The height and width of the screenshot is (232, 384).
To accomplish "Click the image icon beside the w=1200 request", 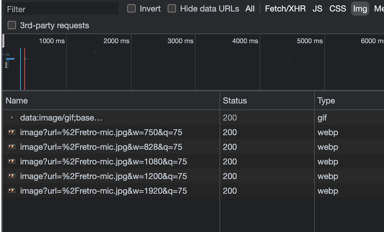I will click(11, 176).
